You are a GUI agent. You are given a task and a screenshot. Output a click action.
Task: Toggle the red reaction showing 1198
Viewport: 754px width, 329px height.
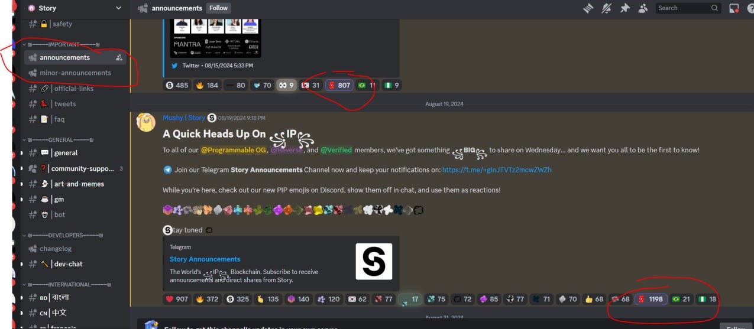click(x=651, y=299)
